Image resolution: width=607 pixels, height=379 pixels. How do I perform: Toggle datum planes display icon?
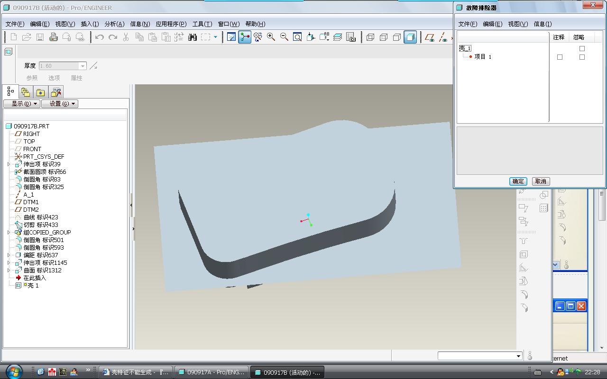[x=430, y=37]
